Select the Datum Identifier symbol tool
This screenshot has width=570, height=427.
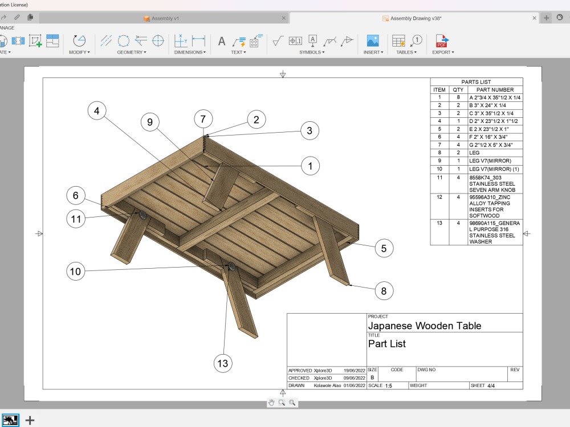pos(312,40)
